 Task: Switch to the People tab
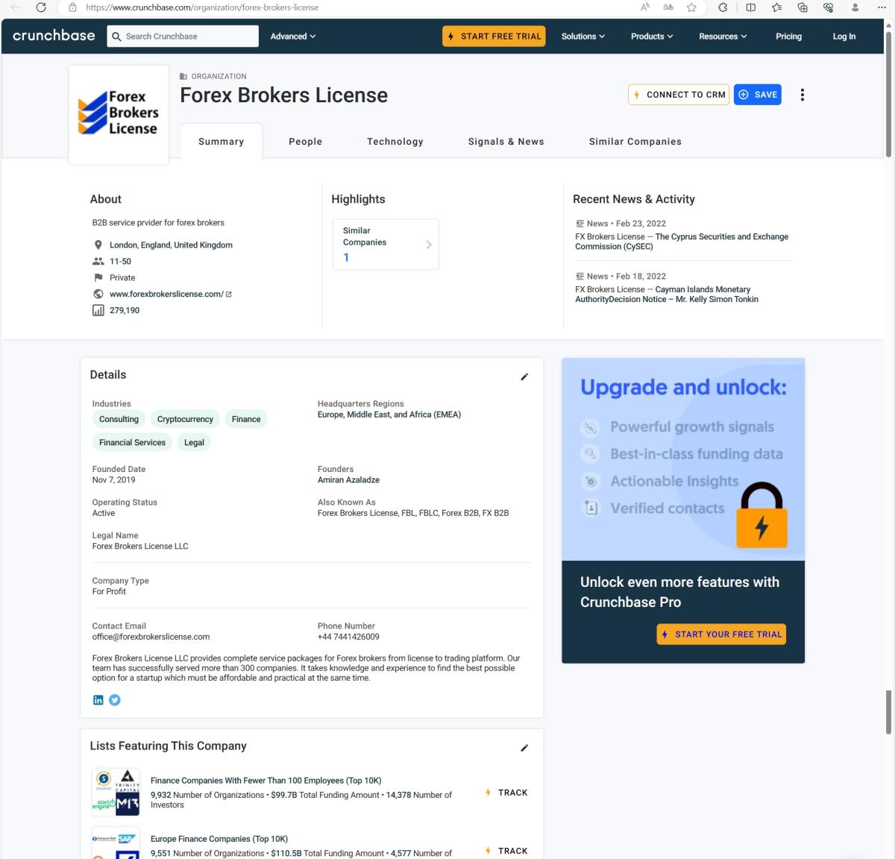(x=305, y=142)
